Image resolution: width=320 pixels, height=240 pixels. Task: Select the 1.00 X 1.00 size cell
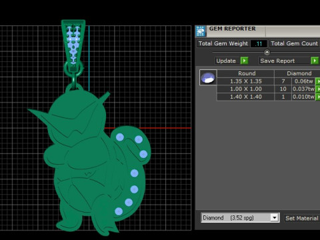[246, 89]
